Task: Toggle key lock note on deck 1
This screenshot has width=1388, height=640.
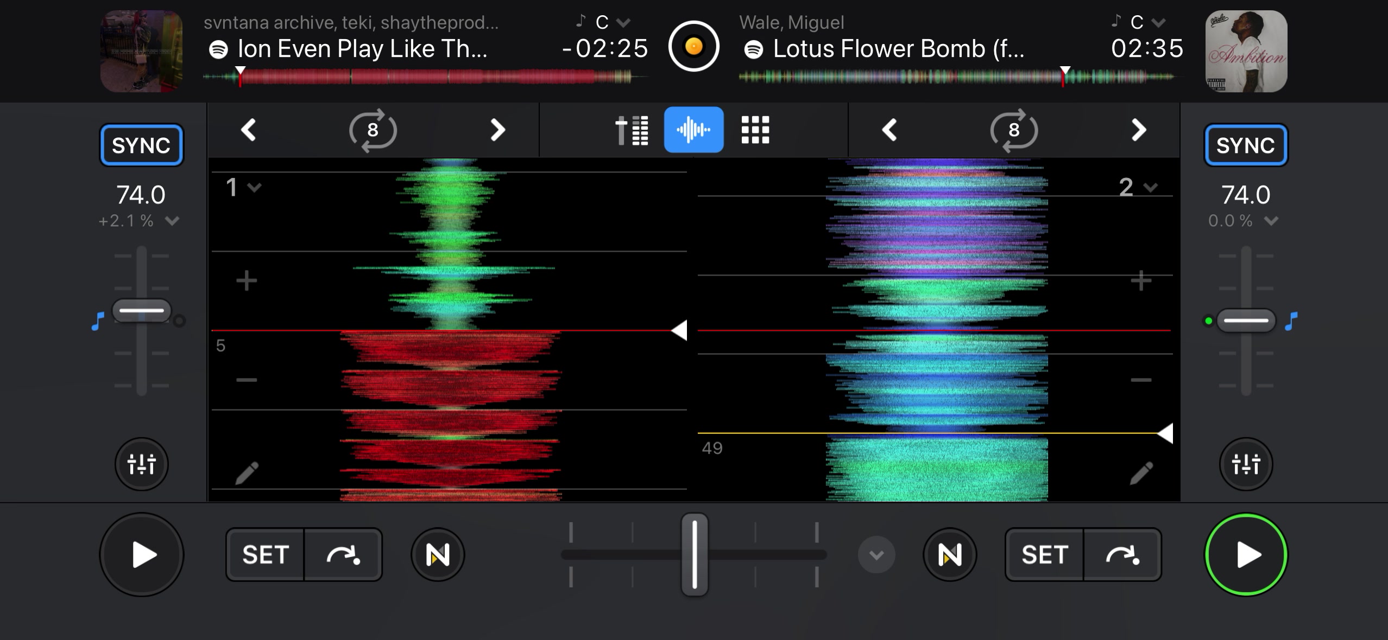Action: click(x=98, y=321)
